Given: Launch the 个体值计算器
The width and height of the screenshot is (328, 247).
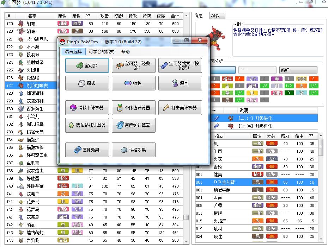Looking at the screenshot, I should tap(133, 108).
